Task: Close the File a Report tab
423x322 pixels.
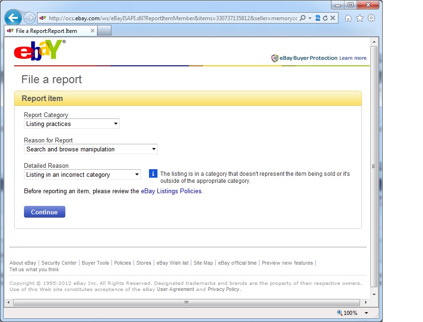Action: point(93,31)
